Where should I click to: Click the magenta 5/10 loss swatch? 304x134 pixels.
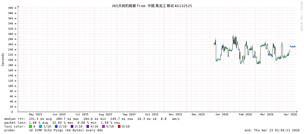pos(103,126)
